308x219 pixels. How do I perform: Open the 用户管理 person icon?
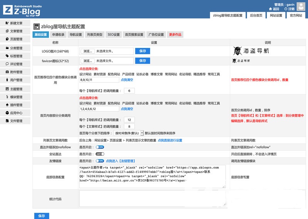(x=7, y=80)
